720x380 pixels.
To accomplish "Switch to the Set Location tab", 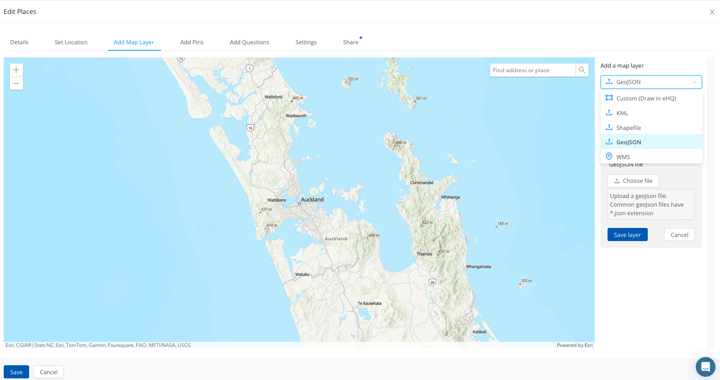I will tap(71, 42).
